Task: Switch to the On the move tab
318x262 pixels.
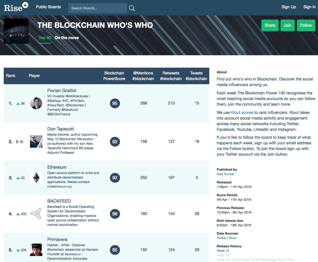Action: click(67, 38)
